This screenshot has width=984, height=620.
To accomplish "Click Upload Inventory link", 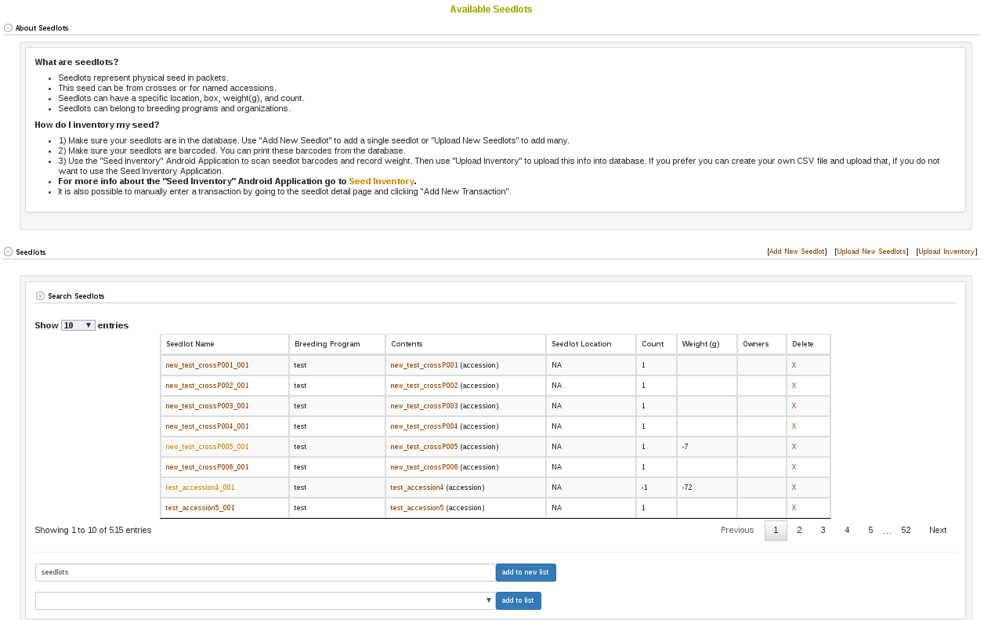I will click(x=947, y=252).
